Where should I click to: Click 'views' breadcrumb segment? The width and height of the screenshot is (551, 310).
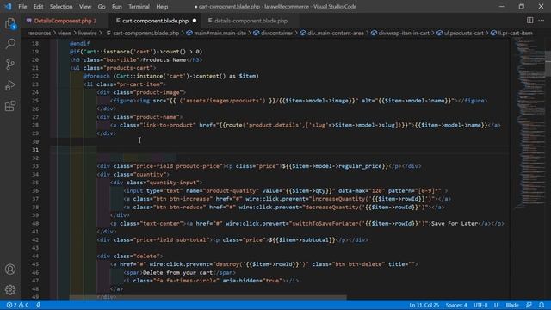point(65,33)
